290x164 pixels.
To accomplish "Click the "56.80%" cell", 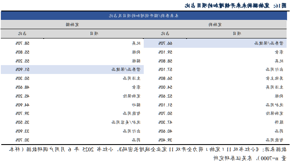I will click(165, 78).
